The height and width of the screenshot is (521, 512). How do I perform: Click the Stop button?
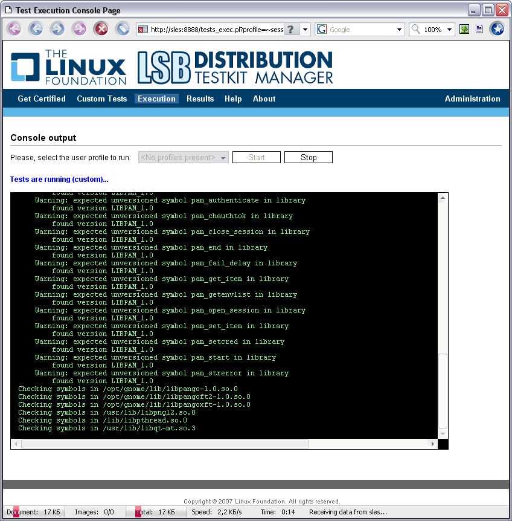(309, 157)
